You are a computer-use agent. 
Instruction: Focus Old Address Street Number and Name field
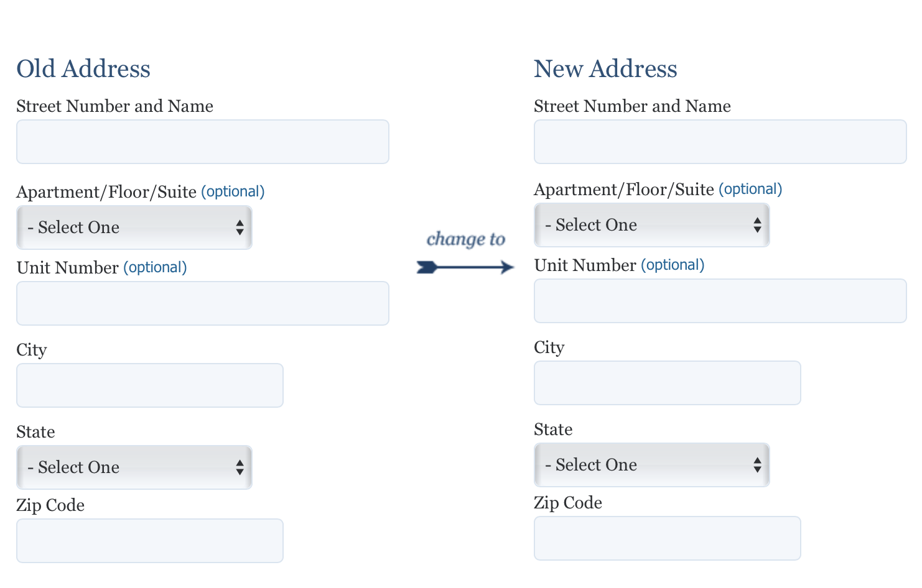point(203,142)
